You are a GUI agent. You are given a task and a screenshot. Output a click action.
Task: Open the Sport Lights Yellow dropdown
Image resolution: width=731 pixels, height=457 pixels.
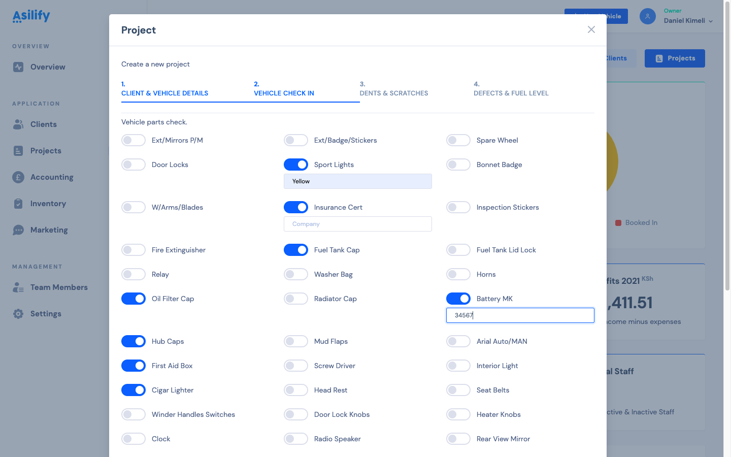357,181
